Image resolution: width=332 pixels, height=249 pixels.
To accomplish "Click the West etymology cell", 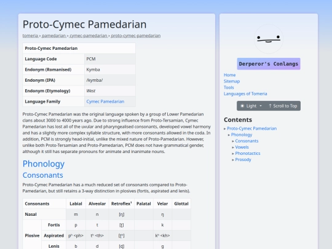I will [110, 91].
